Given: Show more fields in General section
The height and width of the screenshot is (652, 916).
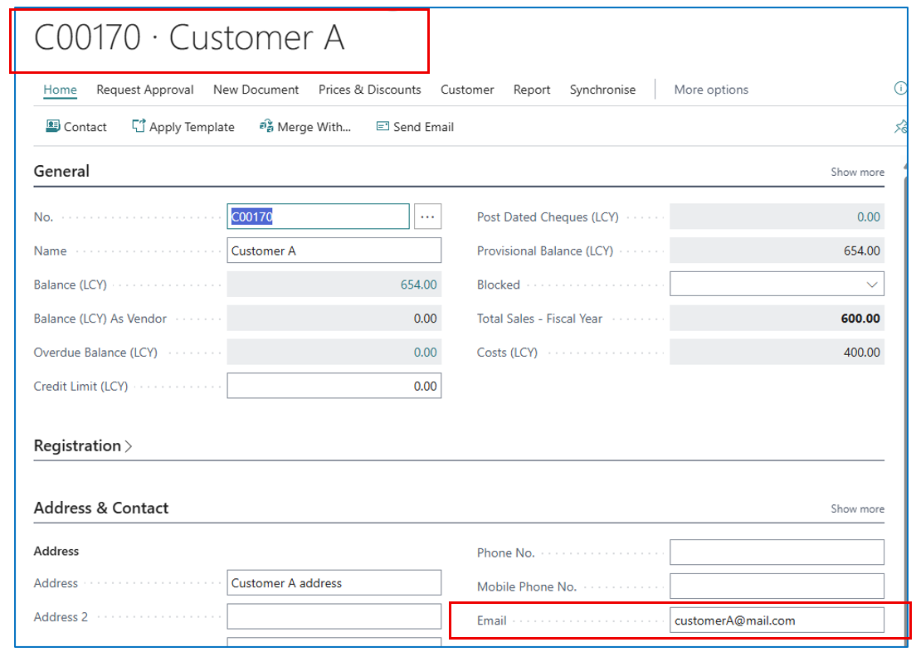Looking at the screenshot, I should pos(857,172).
